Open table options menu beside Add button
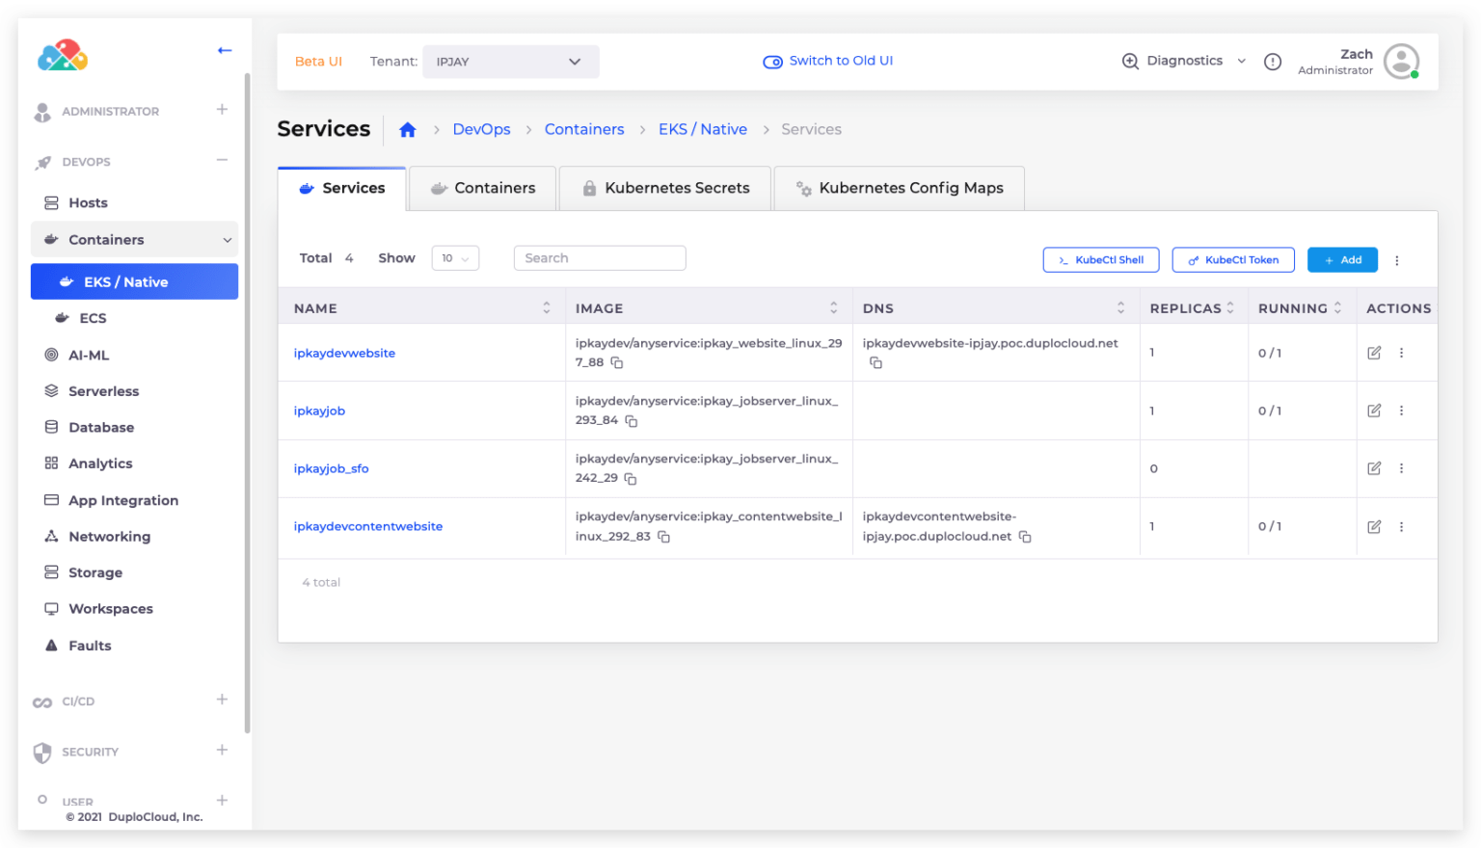Image resolution: width=1481 pixels, height=848 pixels. pyautogui.click(x=1396, y=260)
